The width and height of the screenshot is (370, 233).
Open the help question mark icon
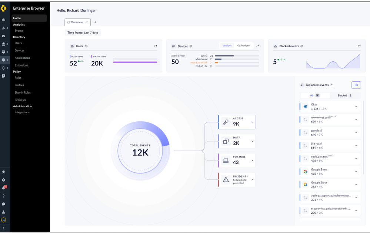click(x=4, y=196)
